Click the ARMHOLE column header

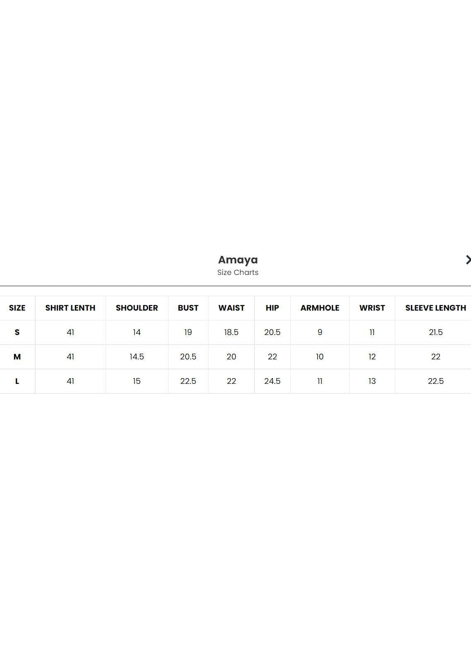pyautogui.click(x=320, y=308)
